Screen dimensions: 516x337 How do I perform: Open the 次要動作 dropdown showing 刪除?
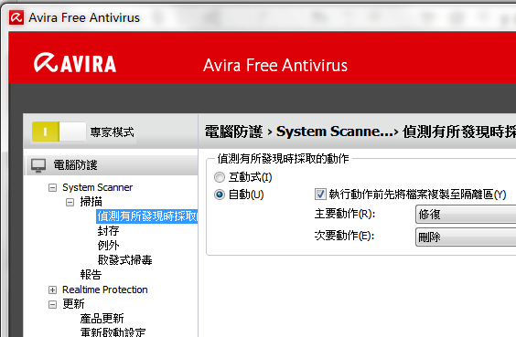tap(466, 237)
